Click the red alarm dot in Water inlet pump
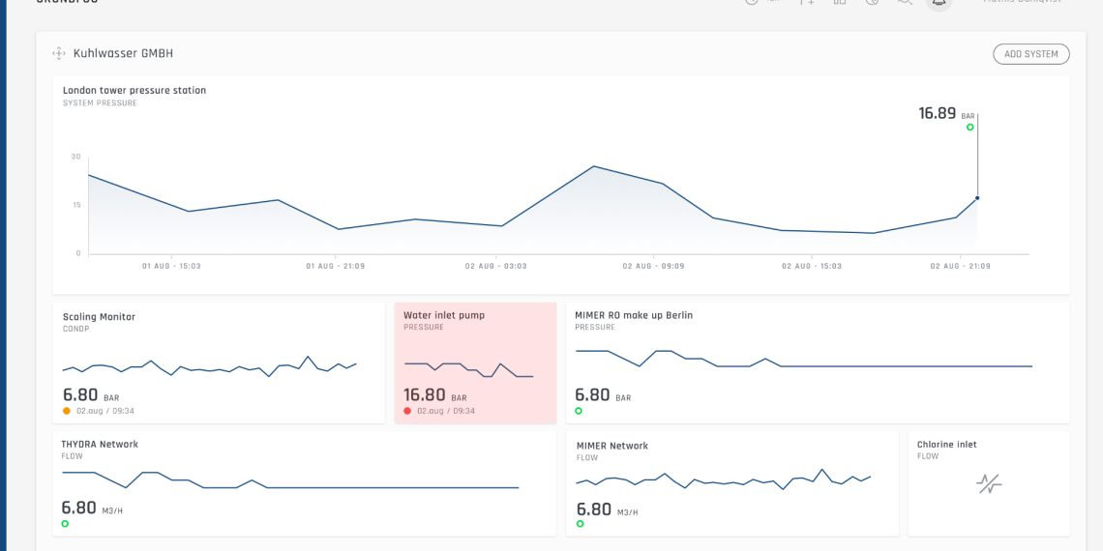Image resolution: width=1103 pixels, height=551 pixels. coord(407,411)
